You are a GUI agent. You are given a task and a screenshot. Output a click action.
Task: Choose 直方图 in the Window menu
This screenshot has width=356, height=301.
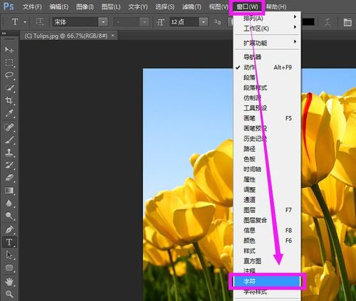tap(268, 261)
